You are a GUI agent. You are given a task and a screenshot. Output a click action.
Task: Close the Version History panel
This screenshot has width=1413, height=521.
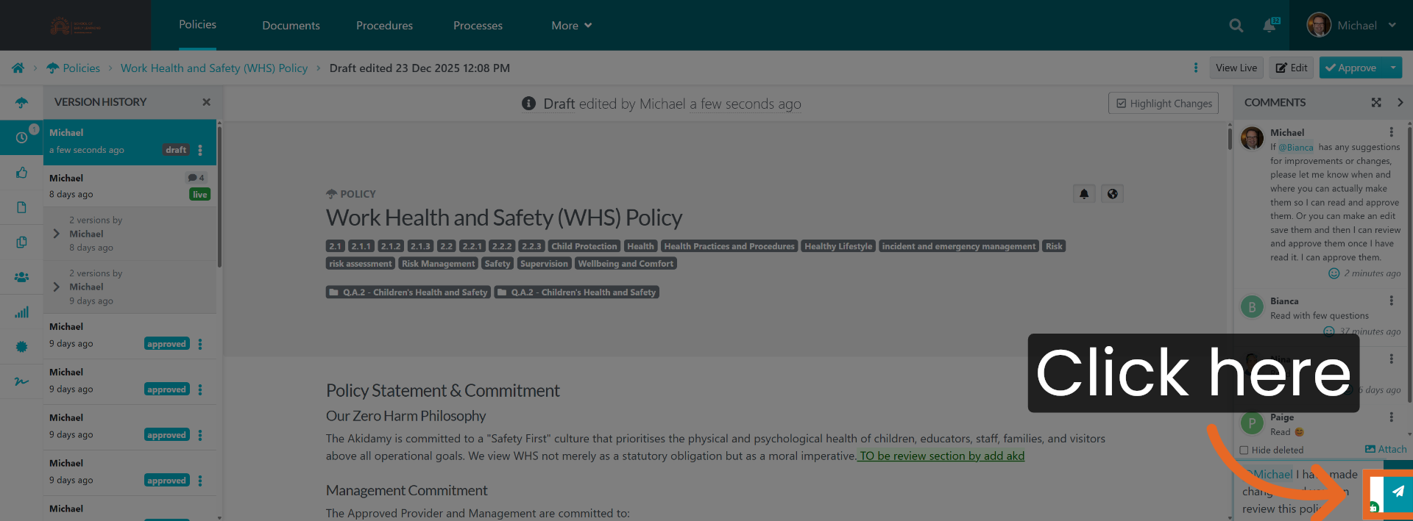click(206, 102)
